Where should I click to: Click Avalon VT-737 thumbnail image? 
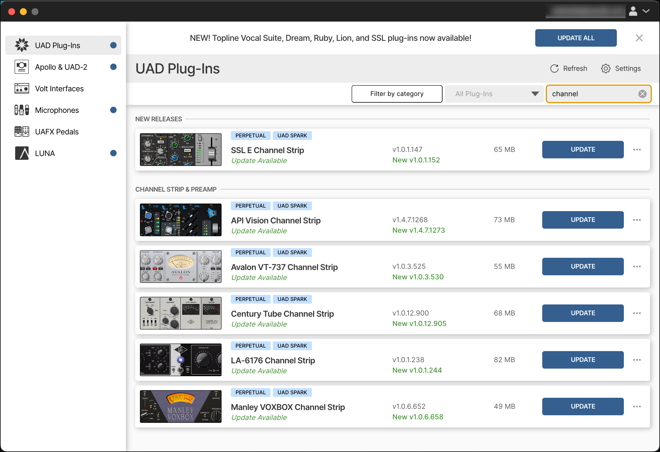pos(181,267)
